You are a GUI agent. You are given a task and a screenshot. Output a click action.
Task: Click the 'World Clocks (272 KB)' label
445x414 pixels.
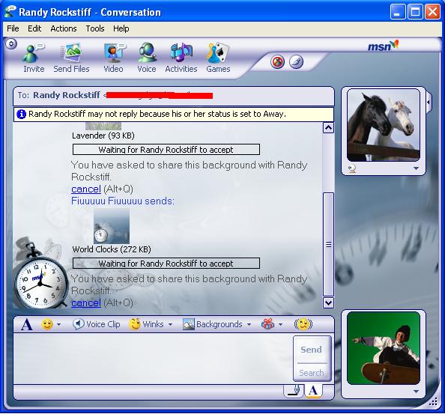pos(112,249)
